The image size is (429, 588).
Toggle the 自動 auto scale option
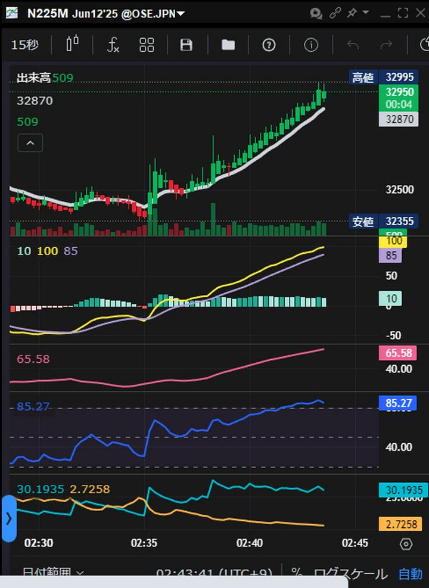410,573
